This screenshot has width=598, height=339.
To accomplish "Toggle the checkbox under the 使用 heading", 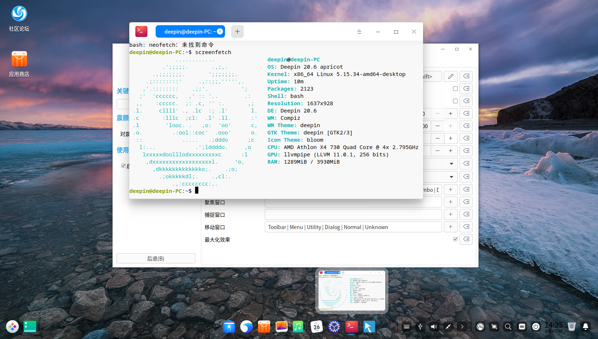I will click(x=123, y=166).
